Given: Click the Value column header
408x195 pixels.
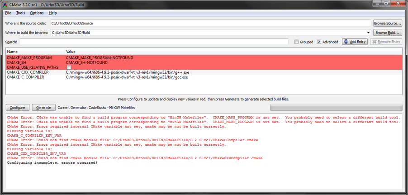Looking at the screenshot, I should 233,52.
